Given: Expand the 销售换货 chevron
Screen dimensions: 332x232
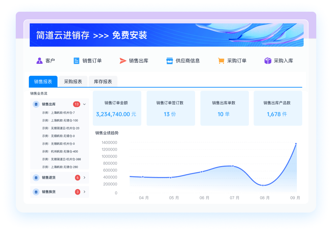Looking at the screenshot, I should click(84, 192).
